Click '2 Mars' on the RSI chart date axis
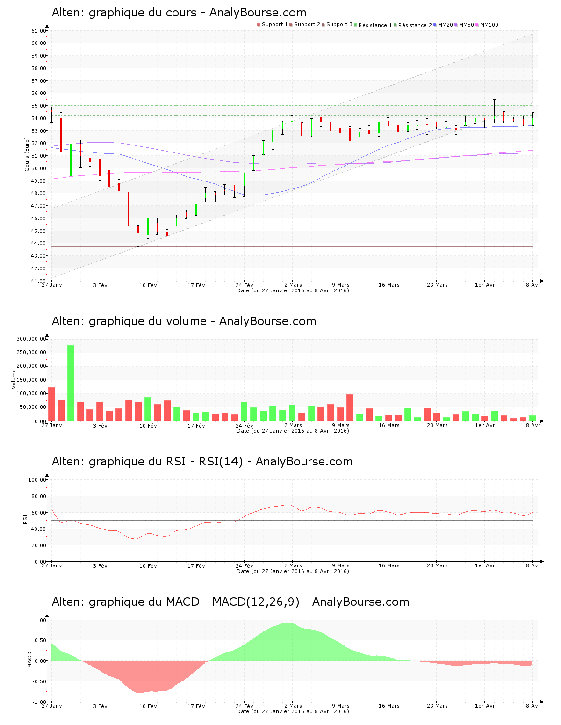The height and width of the screenshot is (725, 561). coord(293,566)
